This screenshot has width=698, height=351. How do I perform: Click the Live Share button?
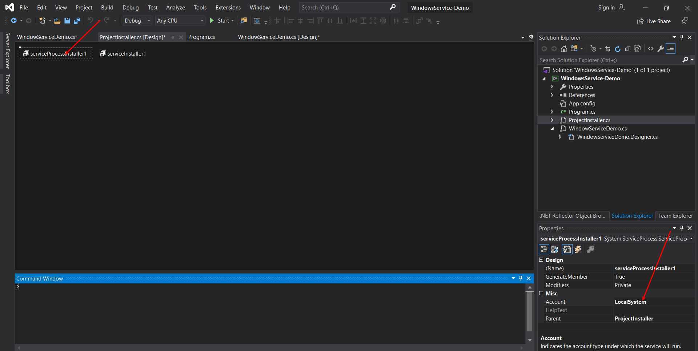point(654,21)
